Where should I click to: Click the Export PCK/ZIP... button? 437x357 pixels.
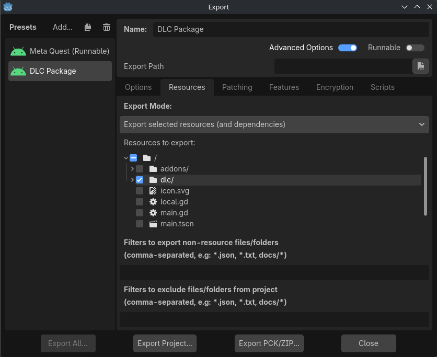pos(269,343)
